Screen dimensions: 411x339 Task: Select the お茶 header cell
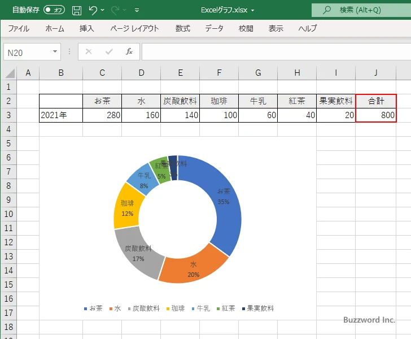[102, 101]
